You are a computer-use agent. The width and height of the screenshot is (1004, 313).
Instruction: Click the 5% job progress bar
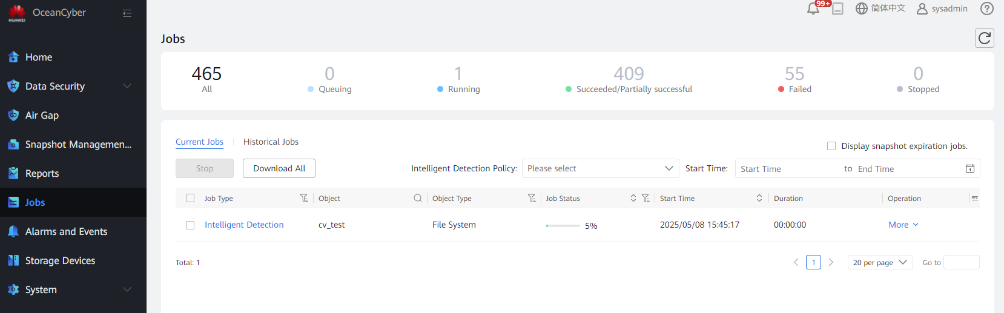(563, 225)
